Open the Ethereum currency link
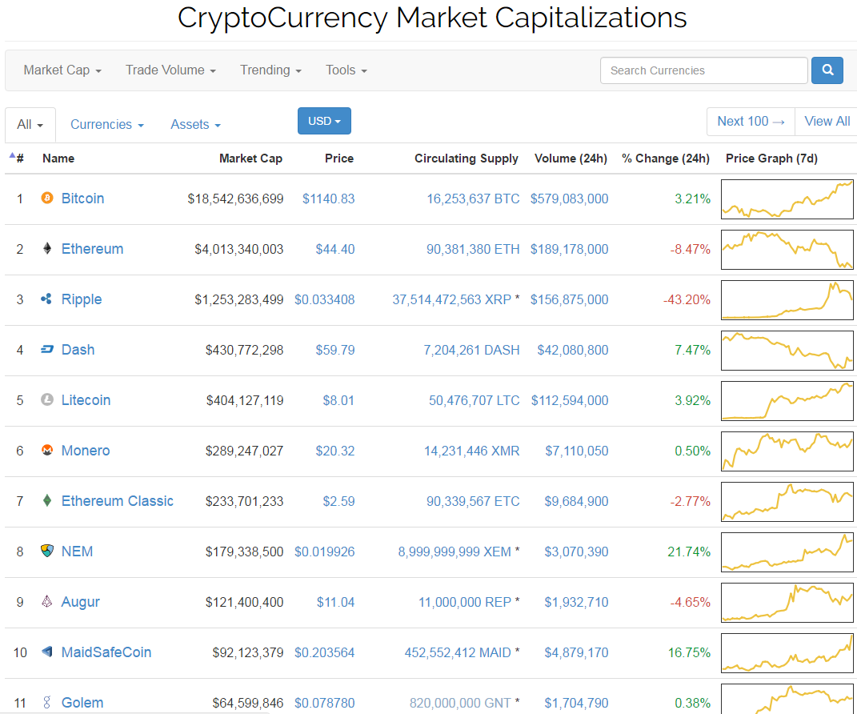The width and height of the screenshot is (857, 714). tap(92, 249)
